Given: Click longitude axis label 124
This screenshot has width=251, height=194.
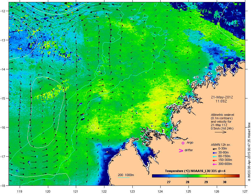Looking at the screenshot, I should (x=160, y=191).
